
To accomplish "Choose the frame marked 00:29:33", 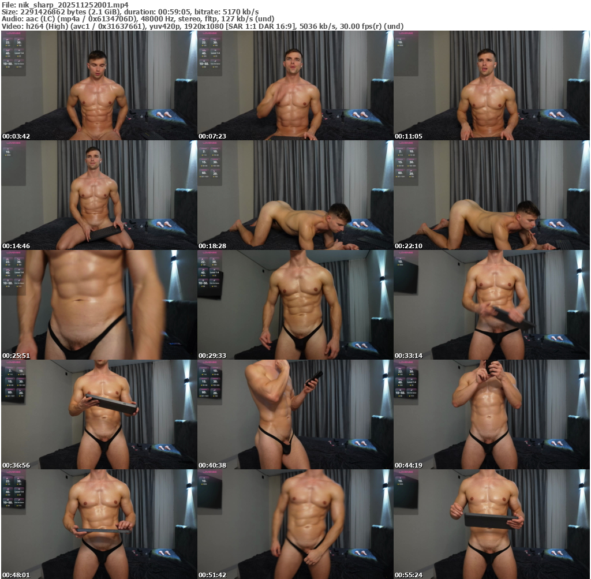I will (x=295, y=305).
